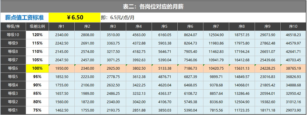
Task: Select row label 等级6
Action: click(x=13, y=68)
